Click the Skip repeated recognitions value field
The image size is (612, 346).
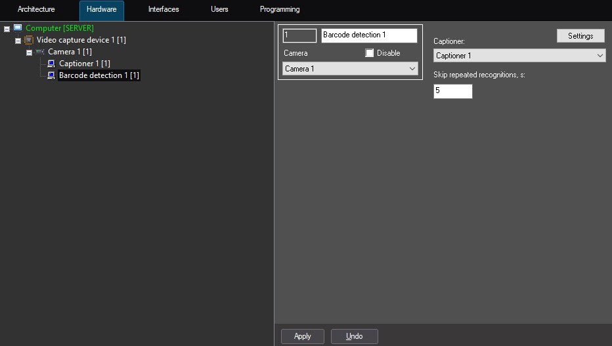point(452,91)
